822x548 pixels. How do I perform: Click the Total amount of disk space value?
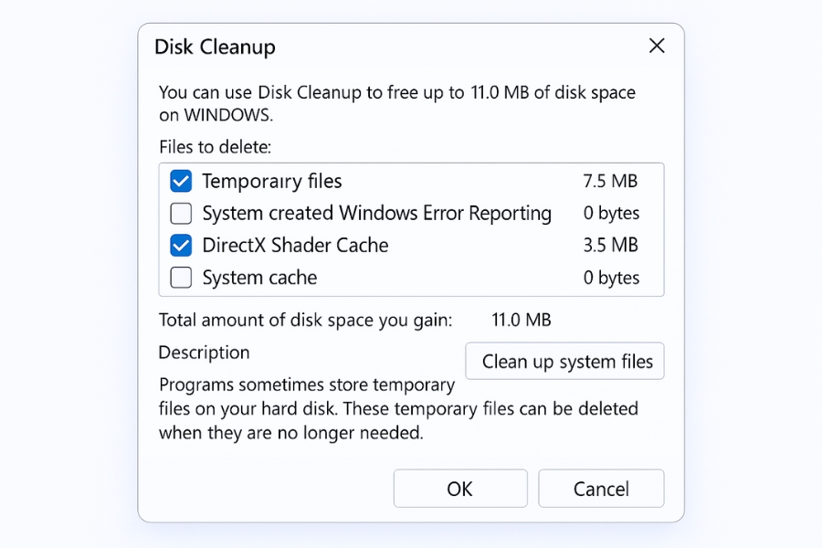520,321
